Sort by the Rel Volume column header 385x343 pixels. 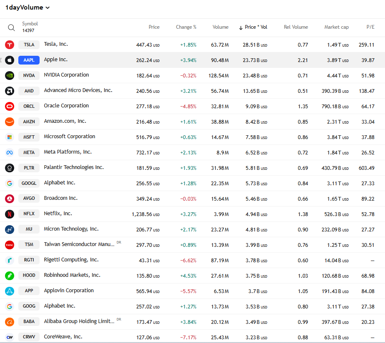coord(296,27)
